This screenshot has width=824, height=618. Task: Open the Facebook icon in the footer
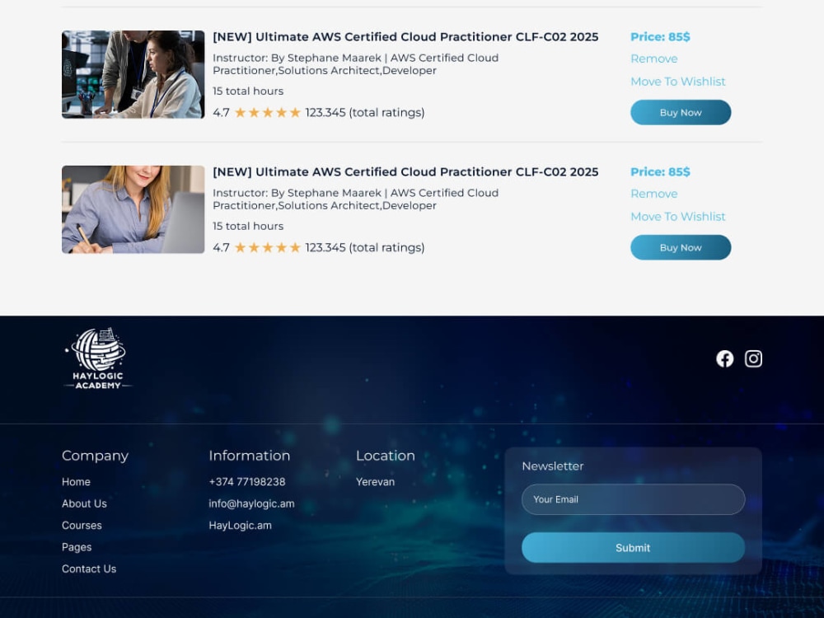(724, 359)
